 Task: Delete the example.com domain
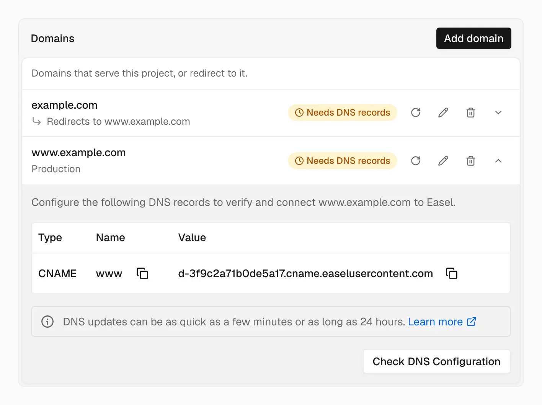point(471,113)
